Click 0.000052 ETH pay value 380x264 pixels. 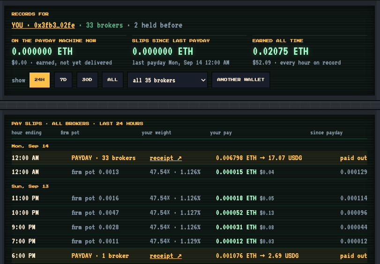pyautogui.click(x=236, y=213)
